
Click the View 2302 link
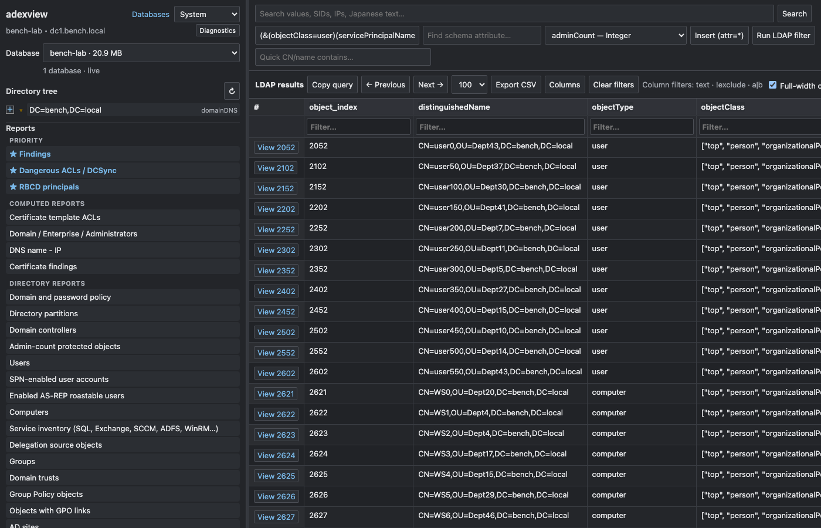[x=276, y=250]
